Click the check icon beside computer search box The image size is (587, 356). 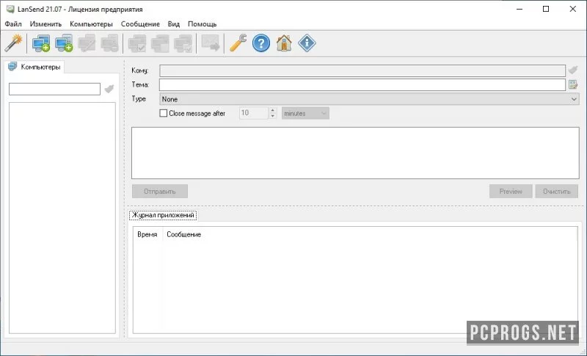coord(109,89)
